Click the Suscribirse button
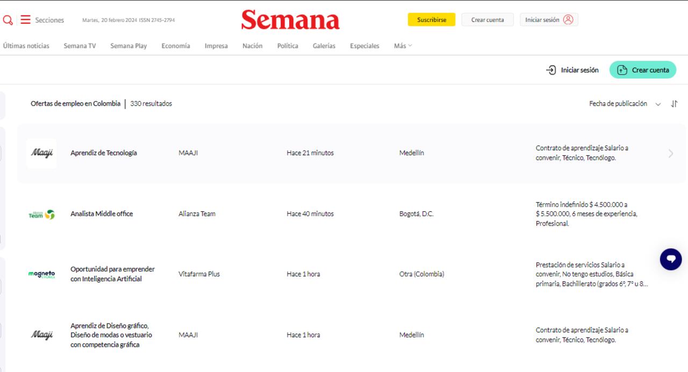The width and height of the screenshot is (688, 372). pyautogui.click(x=432, y=19)
